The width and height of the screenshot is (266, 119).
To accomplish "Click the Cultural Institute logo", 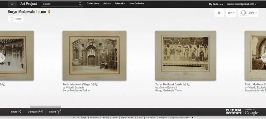I will (233, 112).
